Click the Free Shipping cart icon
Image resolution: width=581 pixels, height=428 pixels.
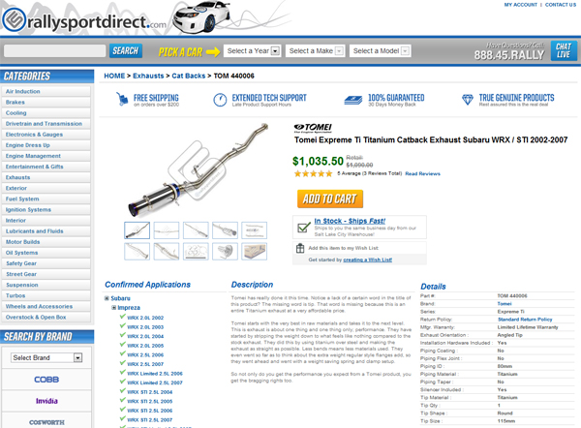click(x=122, y=99)
